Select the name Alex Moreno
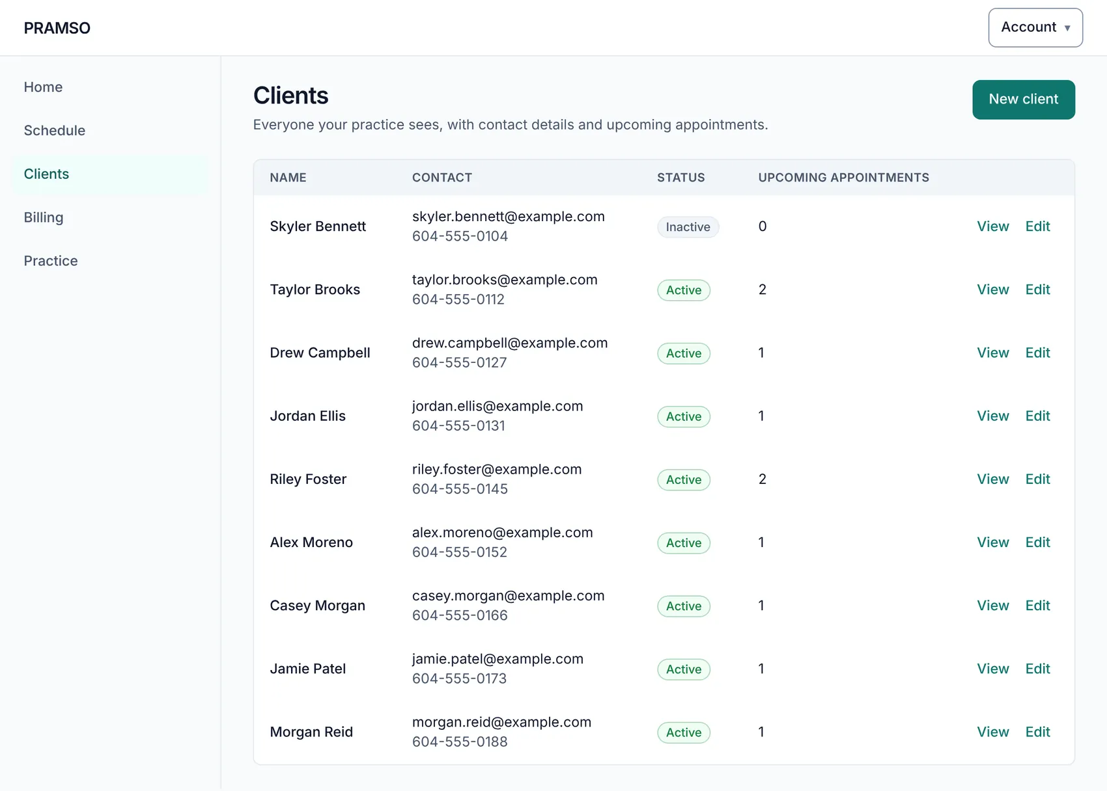Screen dimensions: 1107x791 pyautogui.click(x=311, y=542)
